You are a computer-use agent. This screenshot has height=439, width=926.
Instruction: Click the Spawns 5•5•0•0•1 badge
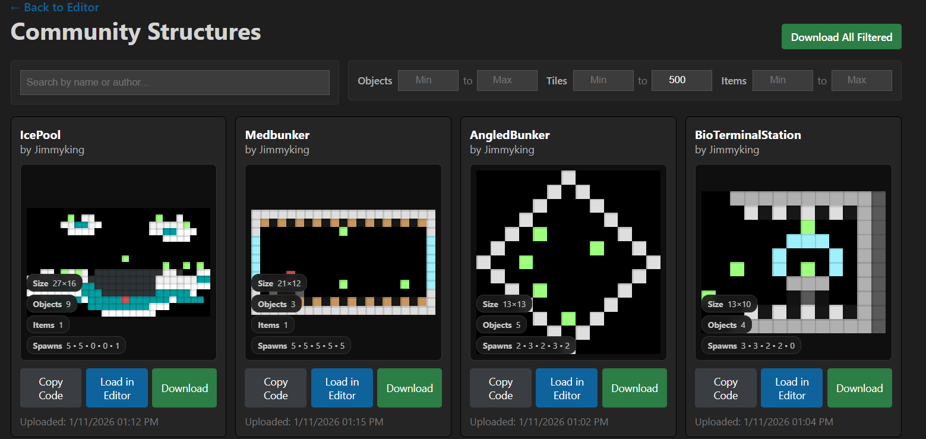coord(76,346)
